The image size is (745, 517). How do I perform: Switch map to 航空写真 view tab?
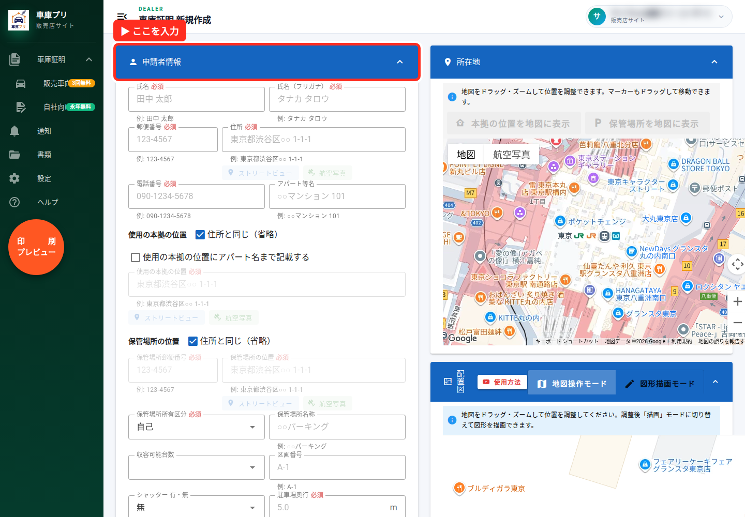click(x=511, y=155)
